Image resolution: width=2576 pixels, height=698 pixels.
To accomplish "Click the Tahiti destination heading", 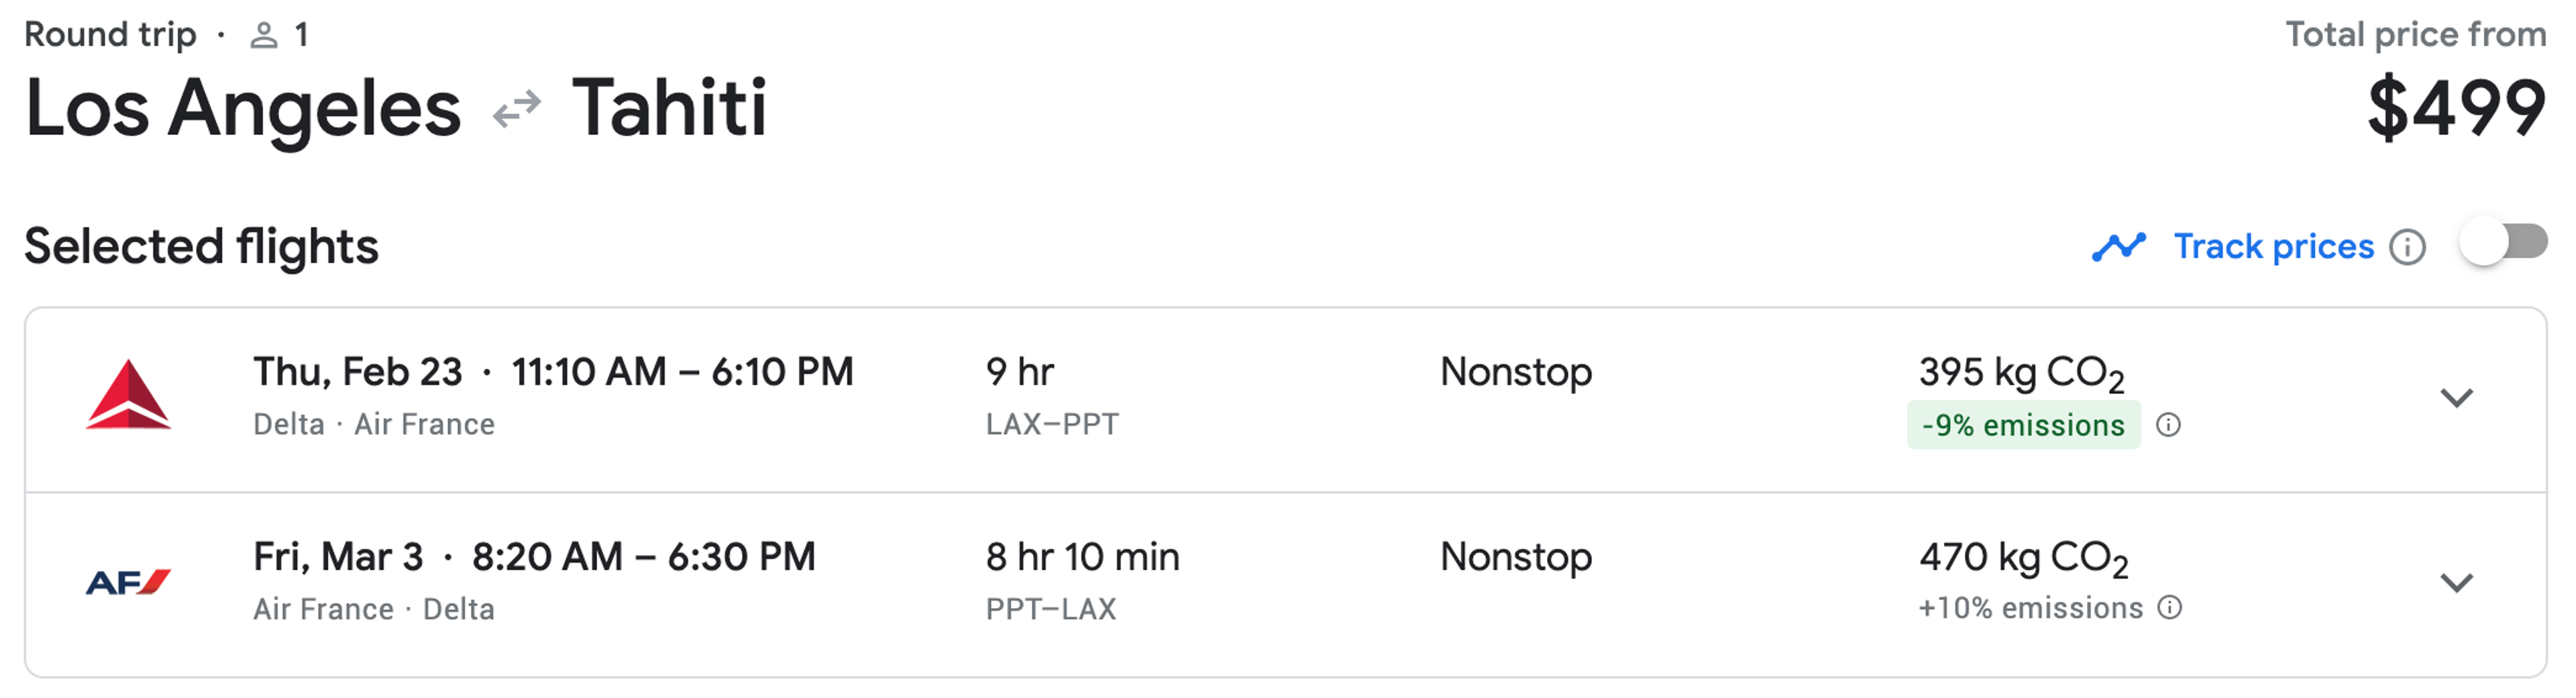I will [668, 108].
